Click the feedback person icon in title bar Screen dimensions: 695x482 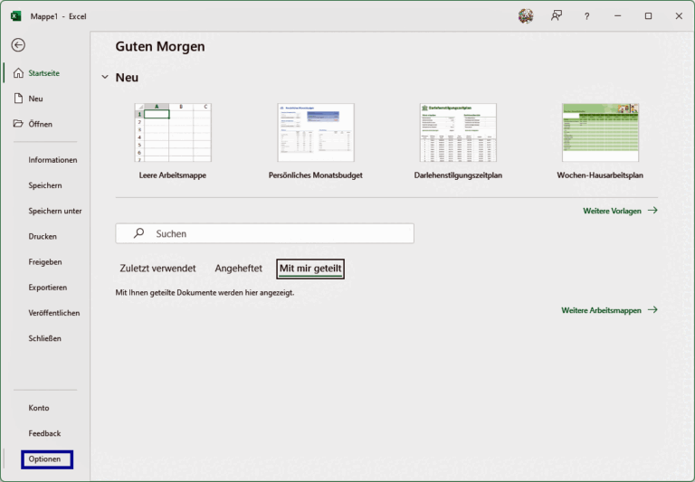(557, 16)
